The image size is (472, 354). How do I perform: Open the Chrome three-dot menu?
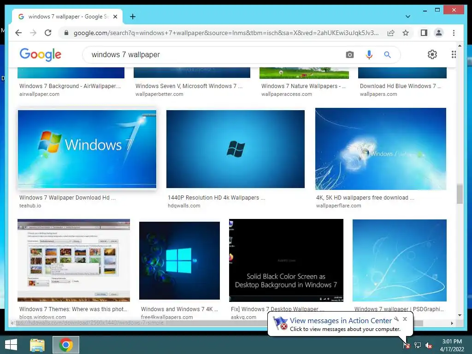pos(454,33)
